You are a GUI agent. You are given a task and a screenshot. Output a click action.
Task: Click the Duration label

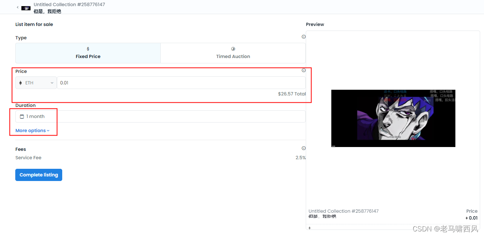coord(26,105)
